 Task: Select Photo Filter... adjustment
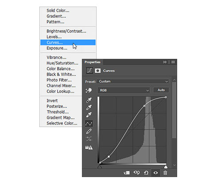[x=61, y=80]
